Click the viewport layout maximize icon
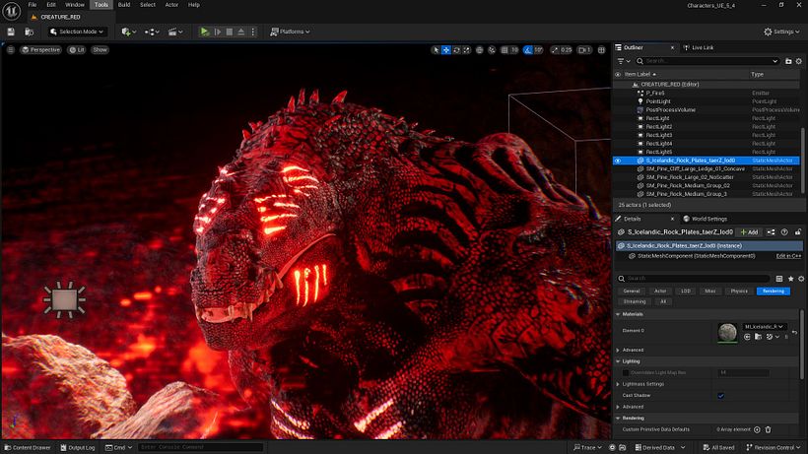The height and width of the screenshot is (454, 808). click(601, 50)
